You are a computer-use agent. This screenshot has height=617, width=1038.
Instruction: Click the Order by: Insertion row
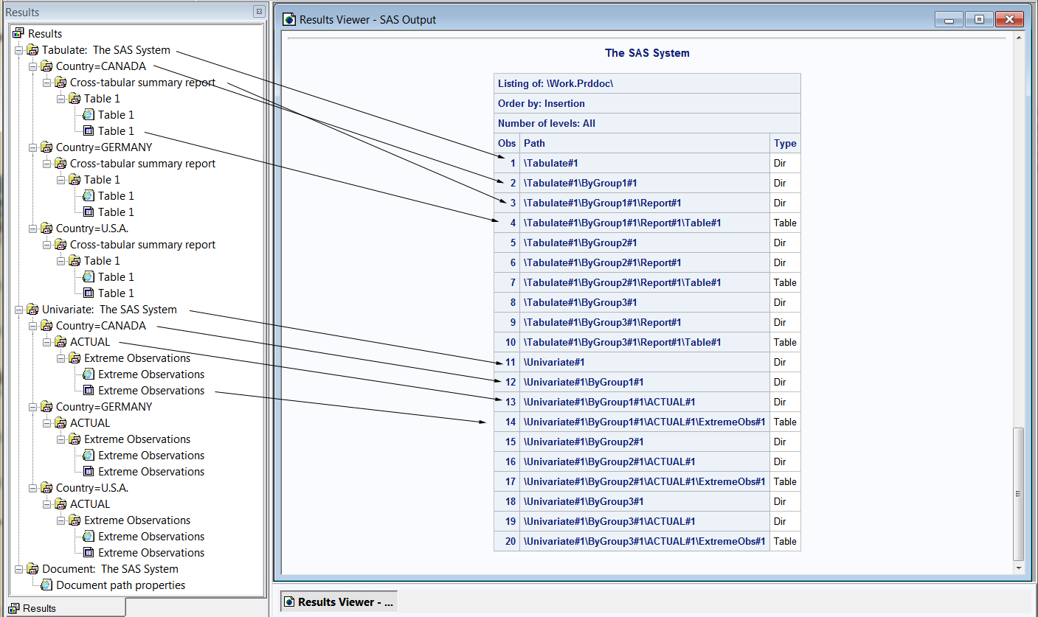tap(647, 103)
